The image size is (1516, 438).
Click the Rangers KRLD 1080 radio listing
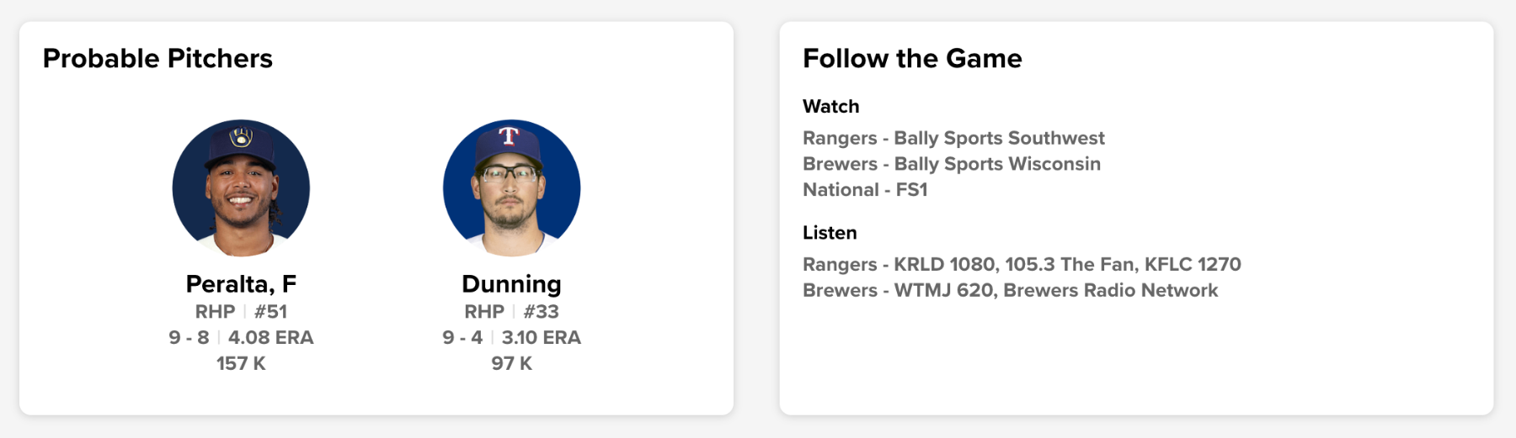coord(1022,265)
